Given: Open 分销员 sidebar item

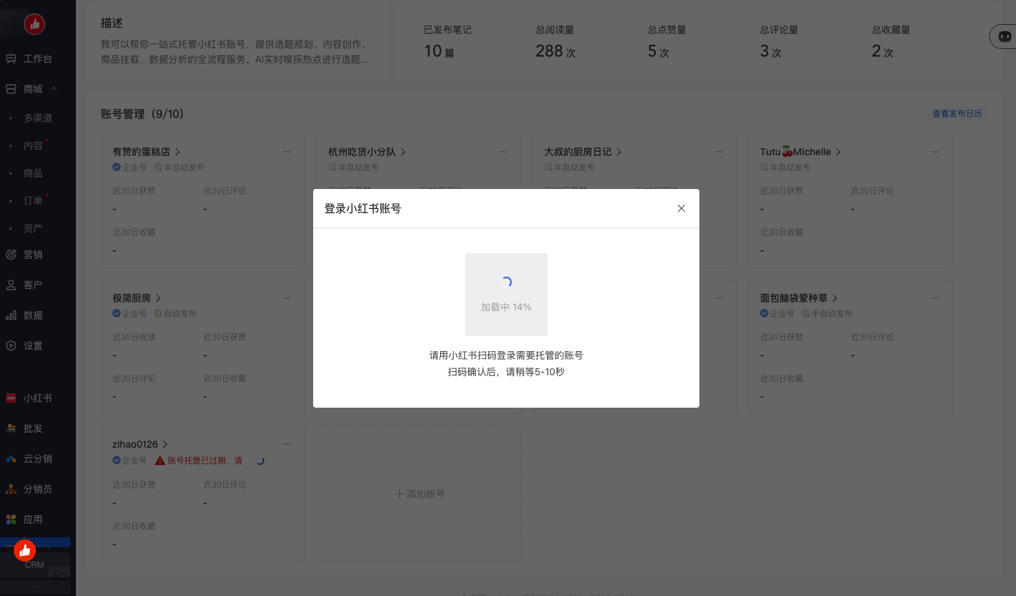Looking at the screenshot, I should pos(37,489).
